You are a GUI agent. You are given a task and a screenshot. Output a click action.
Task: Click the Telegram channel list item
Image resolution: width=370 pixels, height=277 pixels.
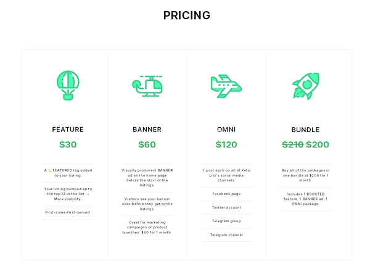click(226, 235)
